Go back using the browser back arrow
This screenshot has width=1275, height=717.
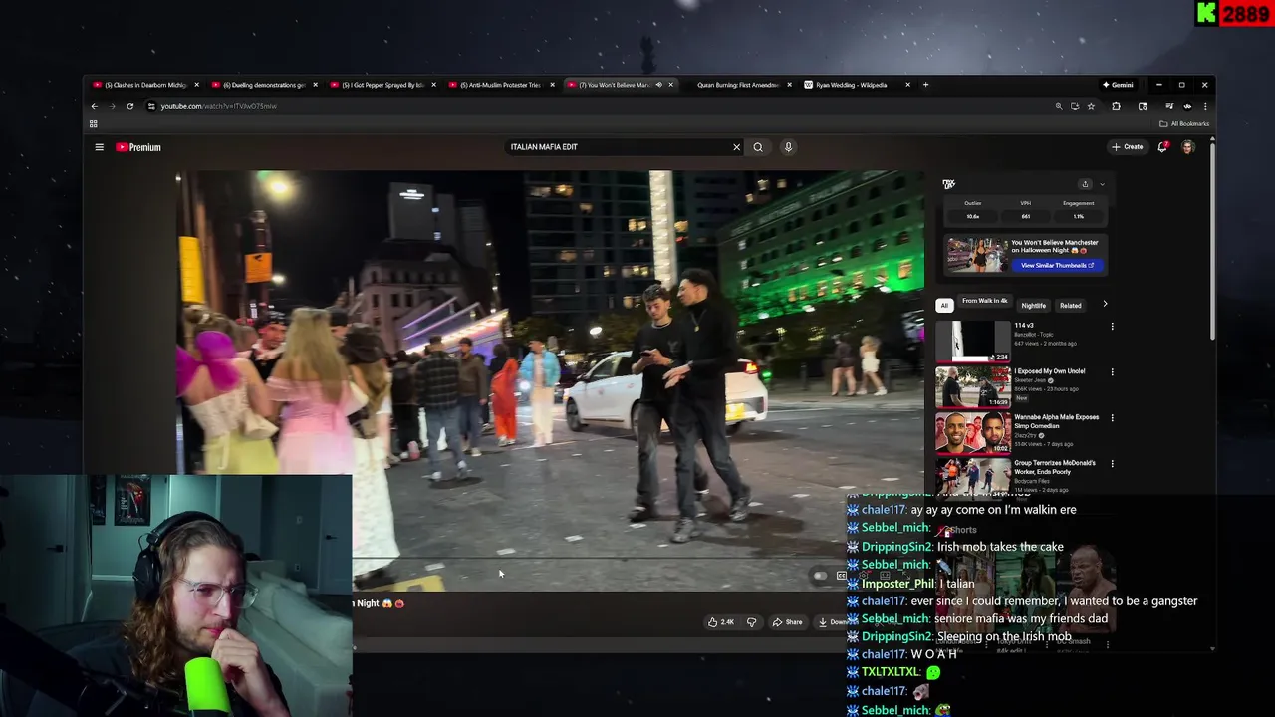95,106
